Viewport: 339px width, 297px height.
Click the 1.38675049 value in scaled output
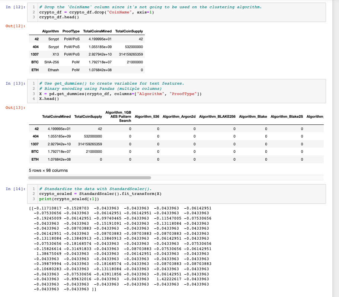pyautogui.click(x=49, y=254)
